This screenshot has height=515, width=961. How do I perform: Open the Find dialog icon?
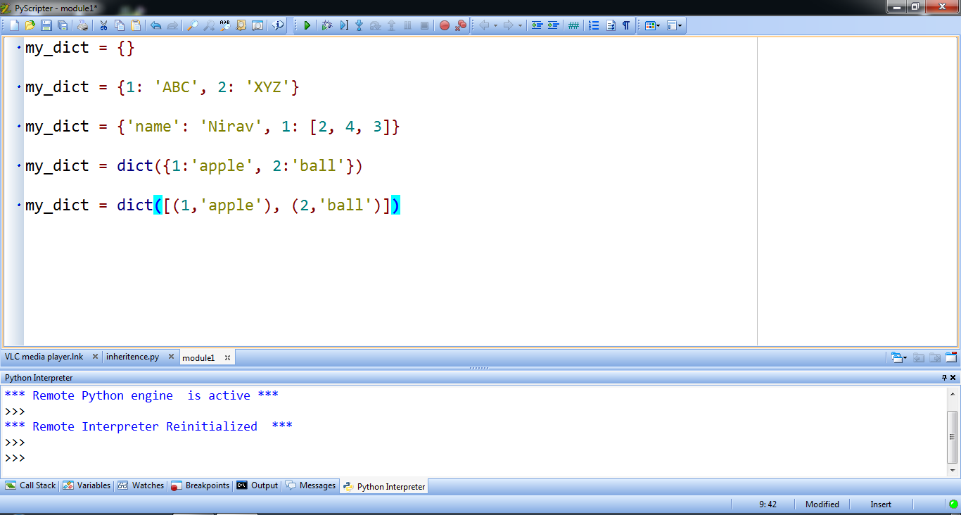[x=193, y=25]
